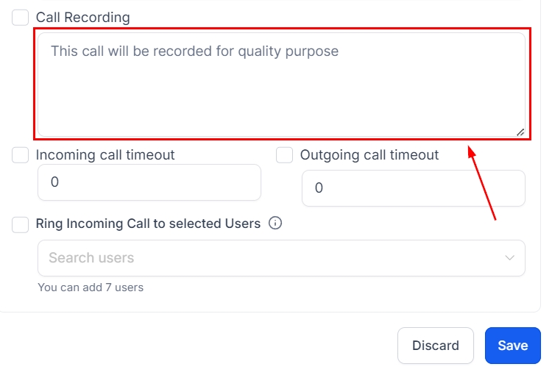Click the Discard button
The height and width of the screenshot is (375, 552).
[435, 346]
